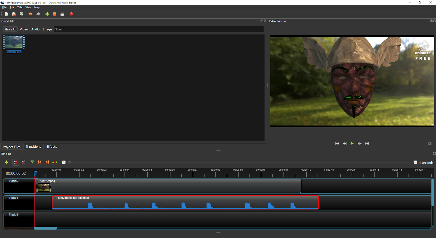Image resolution: width=436 pixels, height=238 pixels.
Task: Close the Project Files panel
Action: click(x=265, y=21)
